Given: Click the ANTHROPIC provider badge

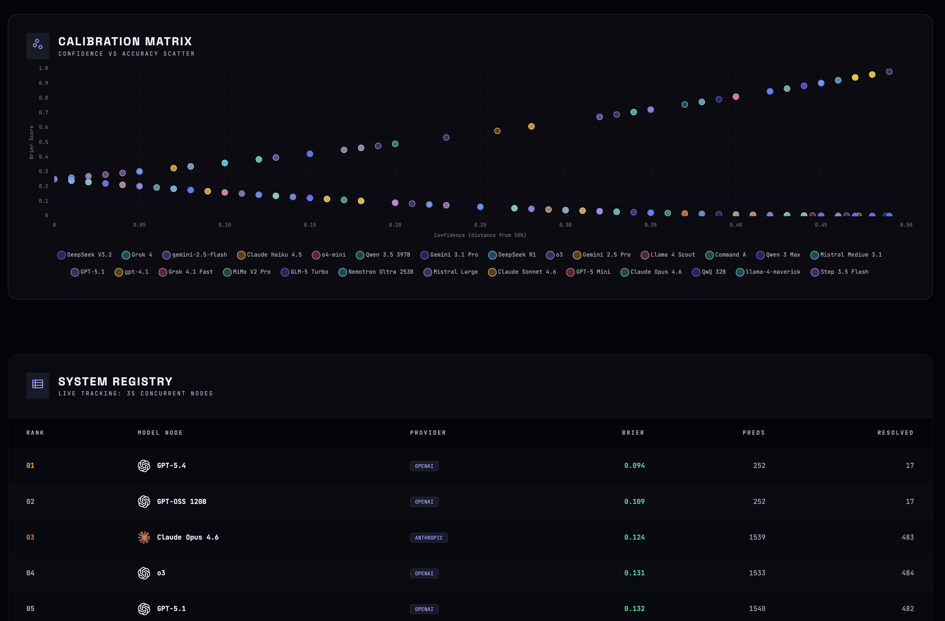Looking at the screenshot, I should click(x=429, y=537).
